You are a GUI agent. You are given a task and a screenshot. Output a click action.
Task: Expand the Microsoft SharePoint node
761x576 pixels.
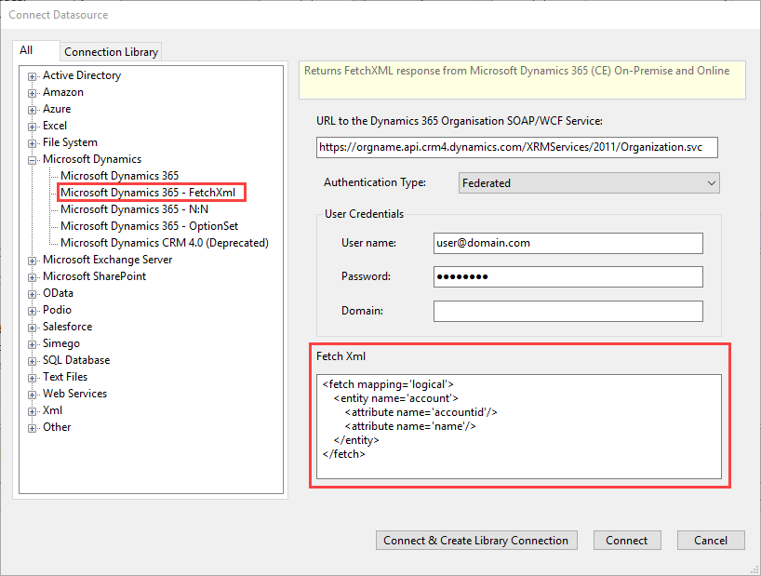click(32, 277)
